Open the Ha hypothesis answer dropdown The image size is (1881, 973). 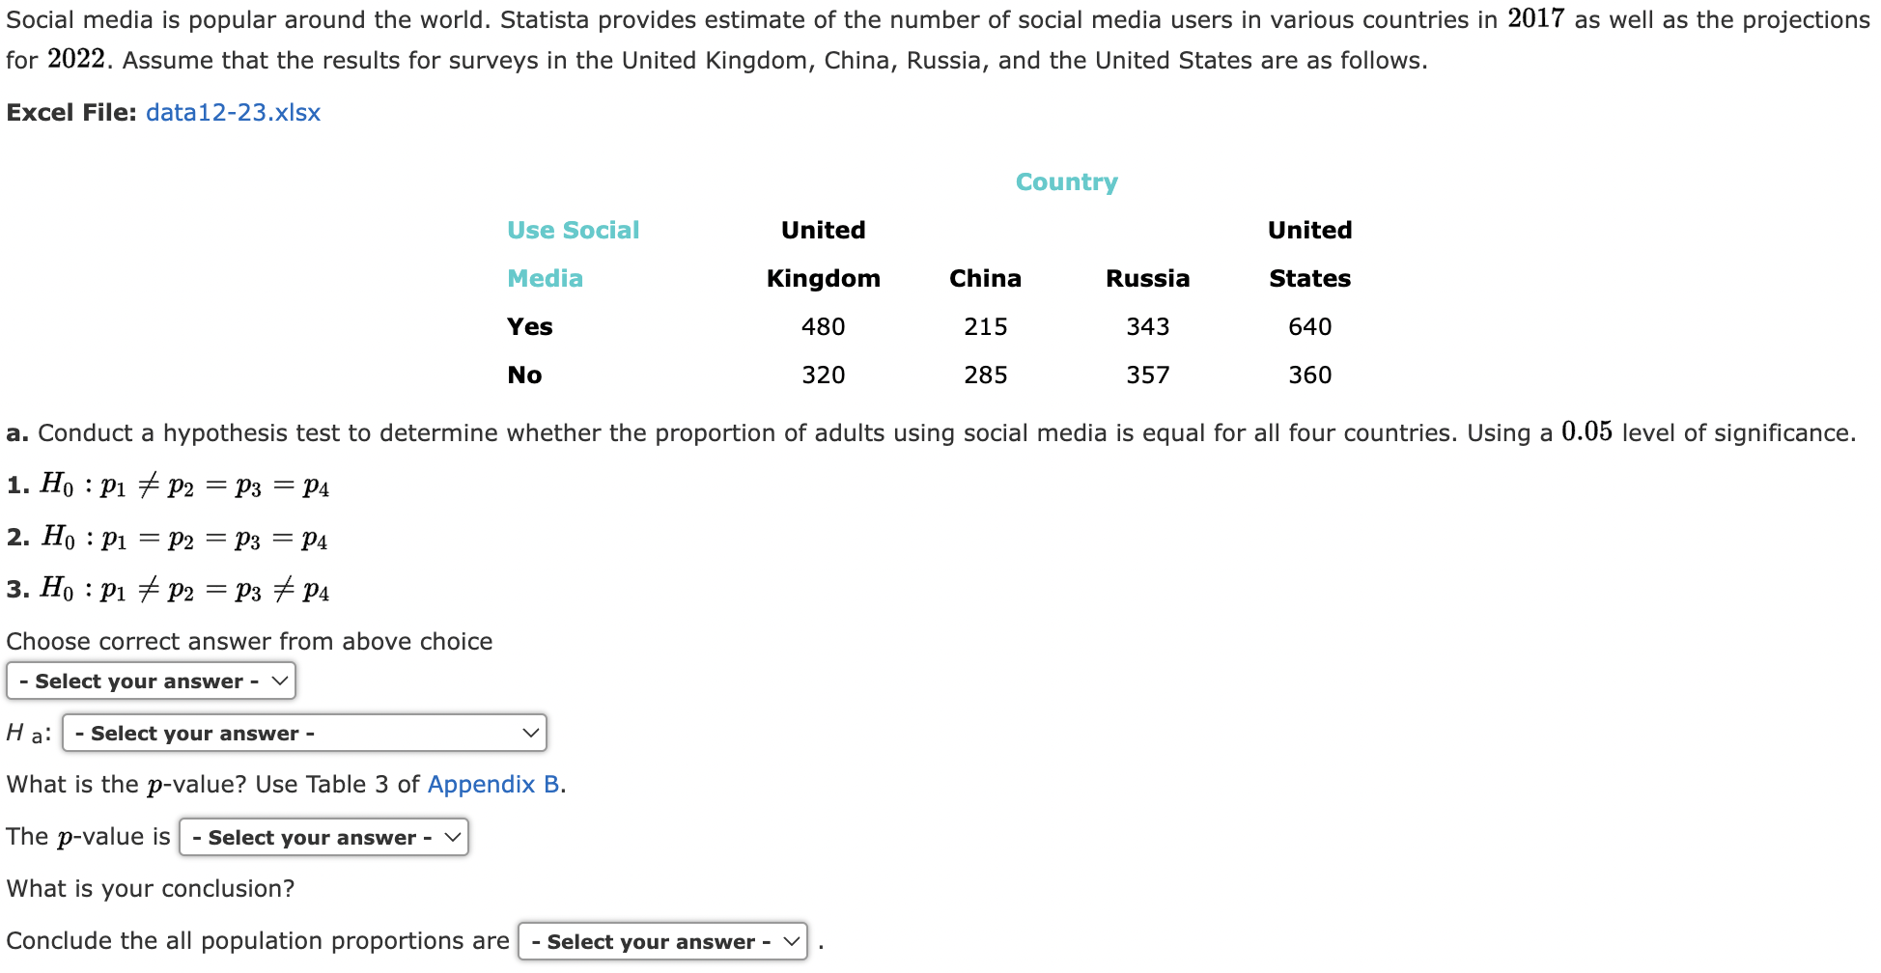point(304,733)
